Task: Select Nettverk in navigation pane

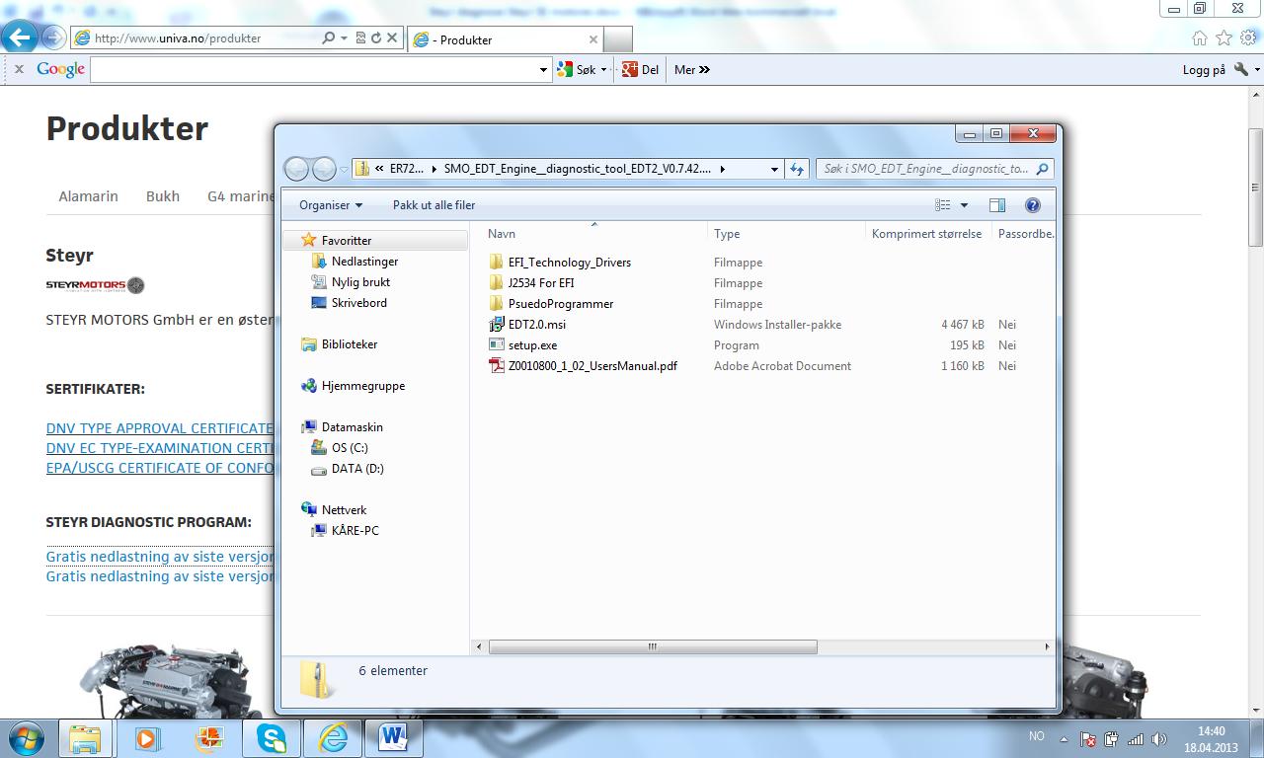Action: pos(344,510)
